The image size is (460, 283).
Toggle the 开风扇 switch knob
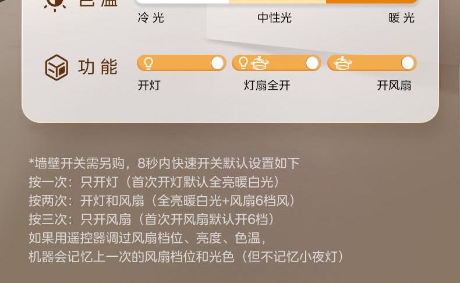408,63
